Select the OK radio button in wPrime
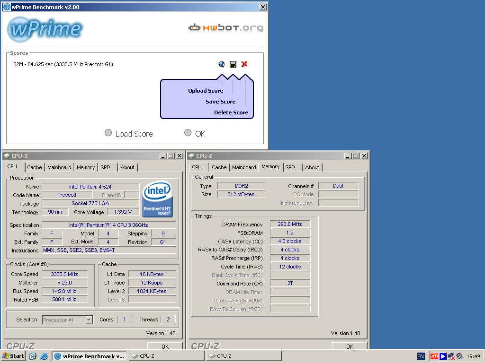 pos(188,133)
